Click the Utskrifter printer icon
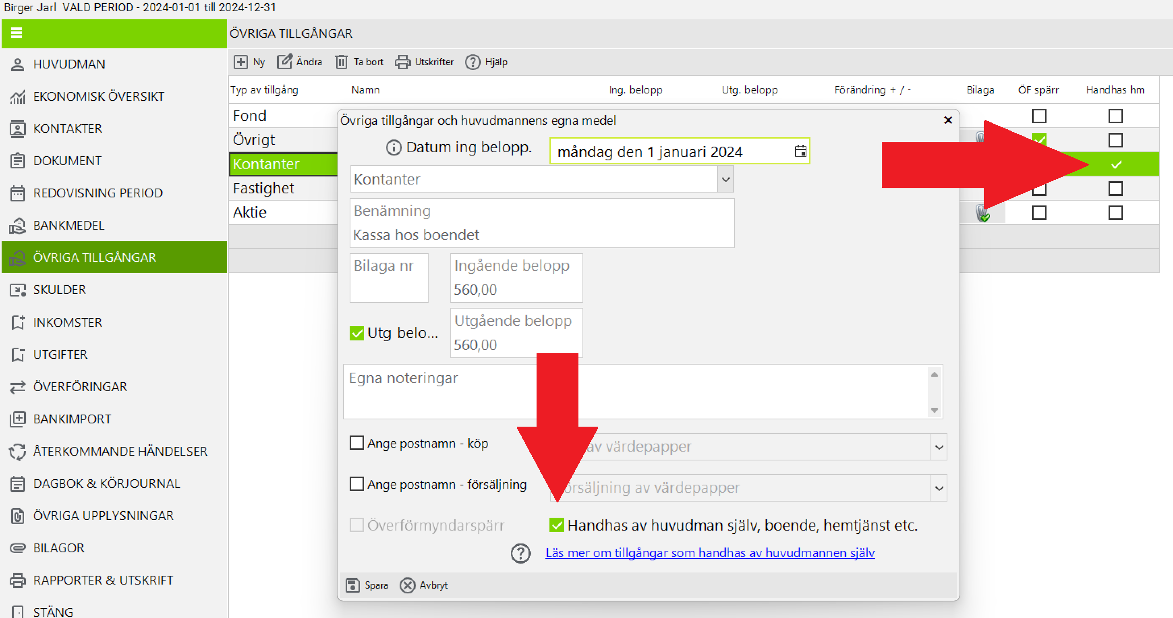Screen dimensions: 1173x618 tap(402, 62)
